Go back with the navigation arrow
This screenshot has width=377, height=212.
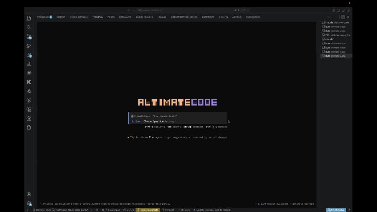click(x=128, y=10)
